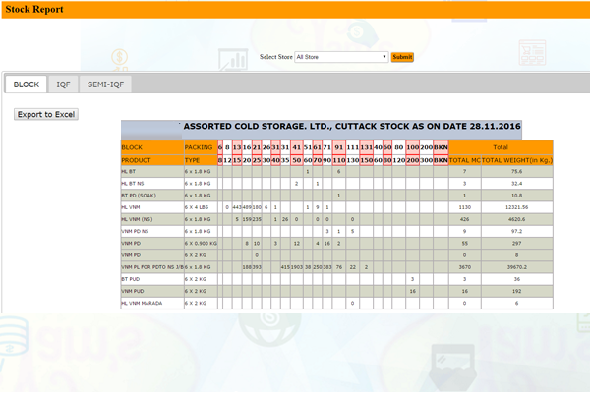Click the TYPE header cell
This screenshot has height=393, width=590.
click(201, 160)
